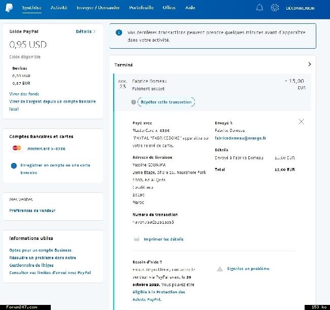Viewport: 330px width, 310px height.
Task: Close the transaction details with the X
Action: 301,121
